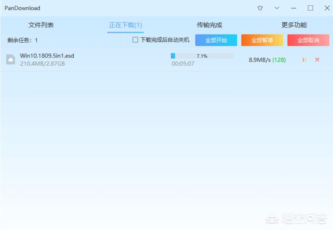
Task: Click the 210.4MB/2.87GB size text
Action: click(x=42, y=64)
